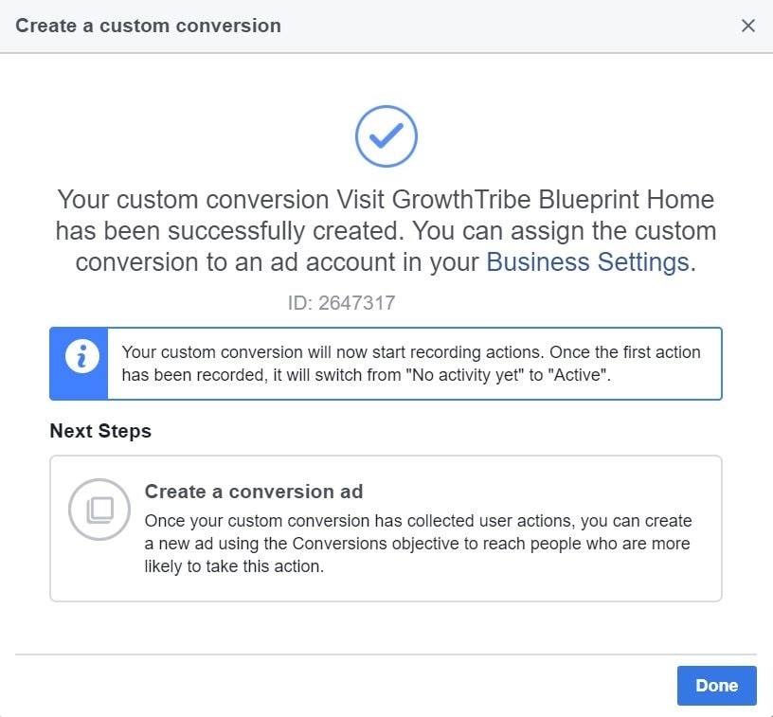This screenshot has height=717, width=773.
Task: Click the info icon in the notice box
Action: point(81,356)
